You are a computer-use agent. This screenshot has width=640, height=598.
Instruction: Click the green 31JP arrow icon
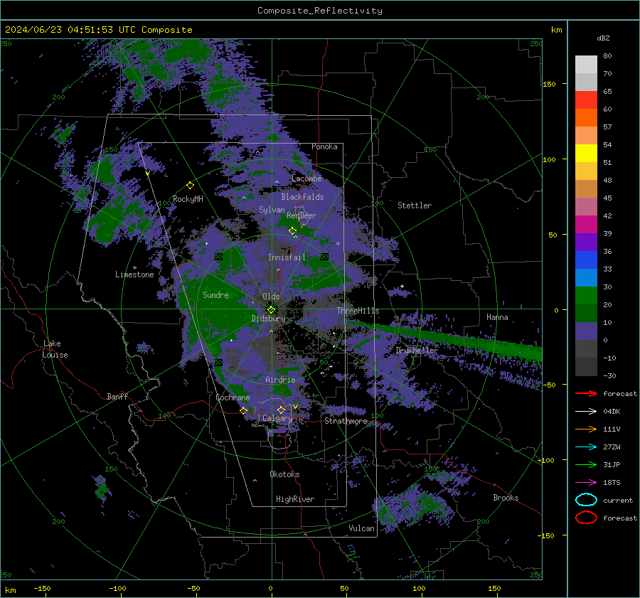tap(586, 464)
